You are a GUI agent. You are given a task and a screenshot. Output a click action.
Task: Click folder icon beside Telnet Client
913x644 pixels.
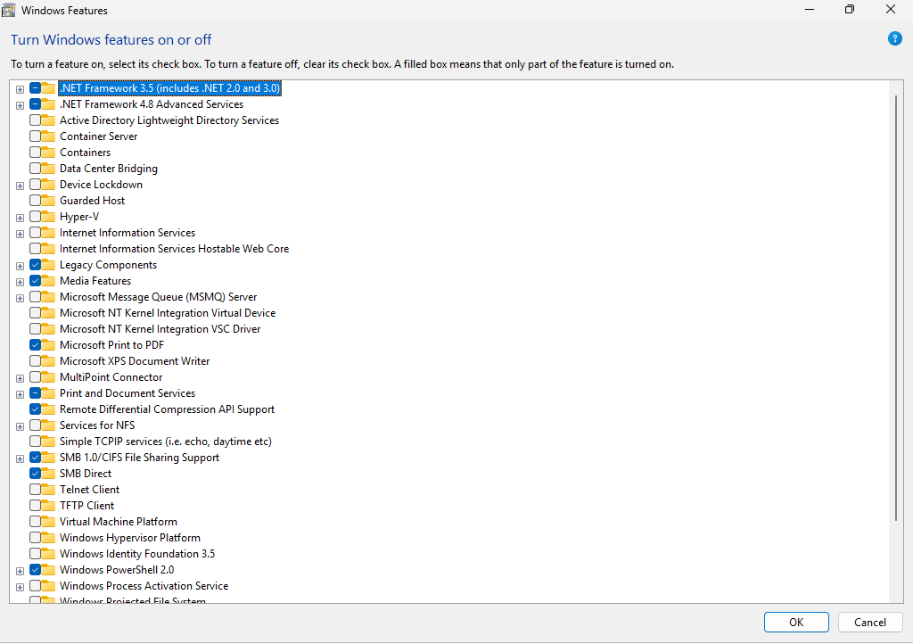48,490
